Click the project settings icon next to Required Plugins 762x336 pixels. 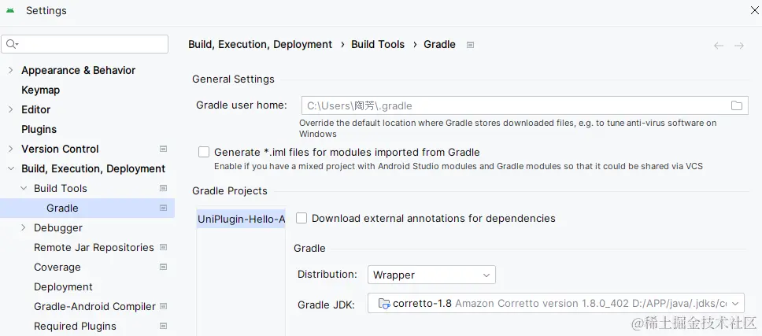click(x=164, y=326)
